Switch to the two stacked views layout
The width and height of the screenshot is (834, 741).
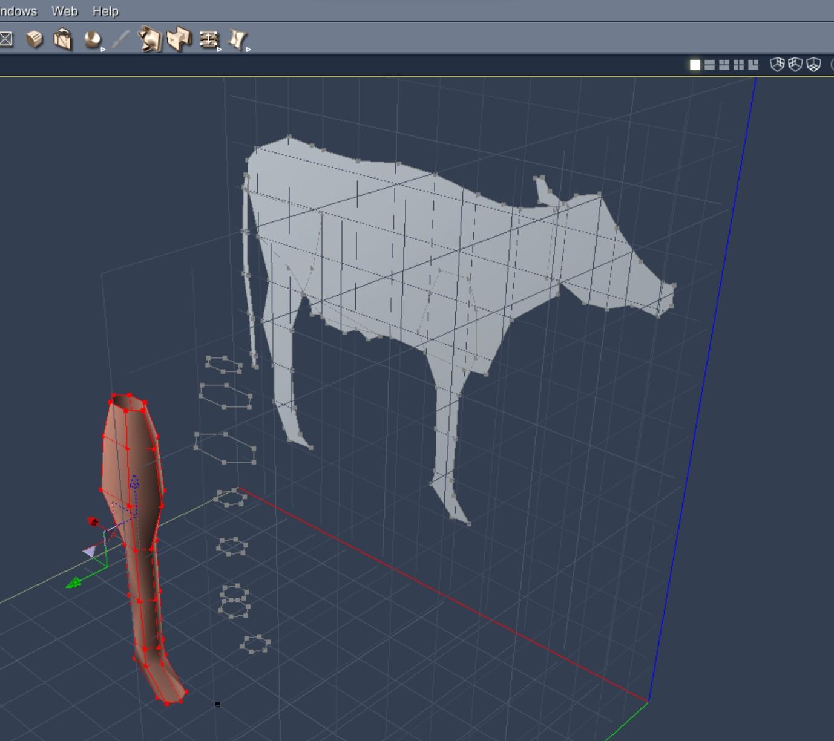pyautogui.click(x=709, y=65)
